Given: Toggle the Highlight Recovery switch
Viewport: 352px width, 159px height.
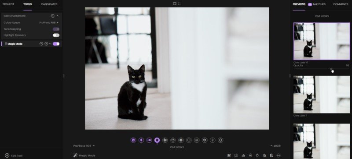Looking at the screenshot, I should (56, 35).
